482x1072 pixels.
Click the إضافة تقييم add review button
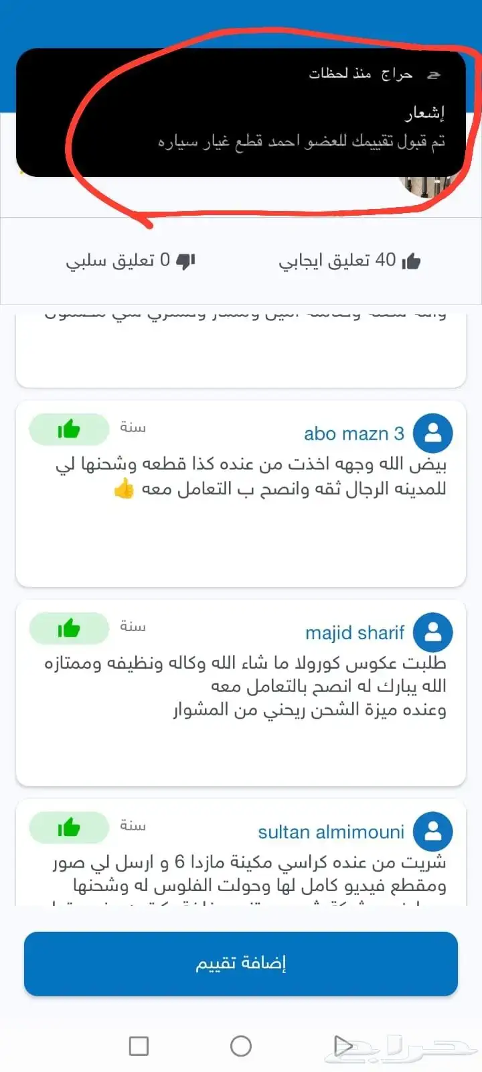(x=241, y=963)
